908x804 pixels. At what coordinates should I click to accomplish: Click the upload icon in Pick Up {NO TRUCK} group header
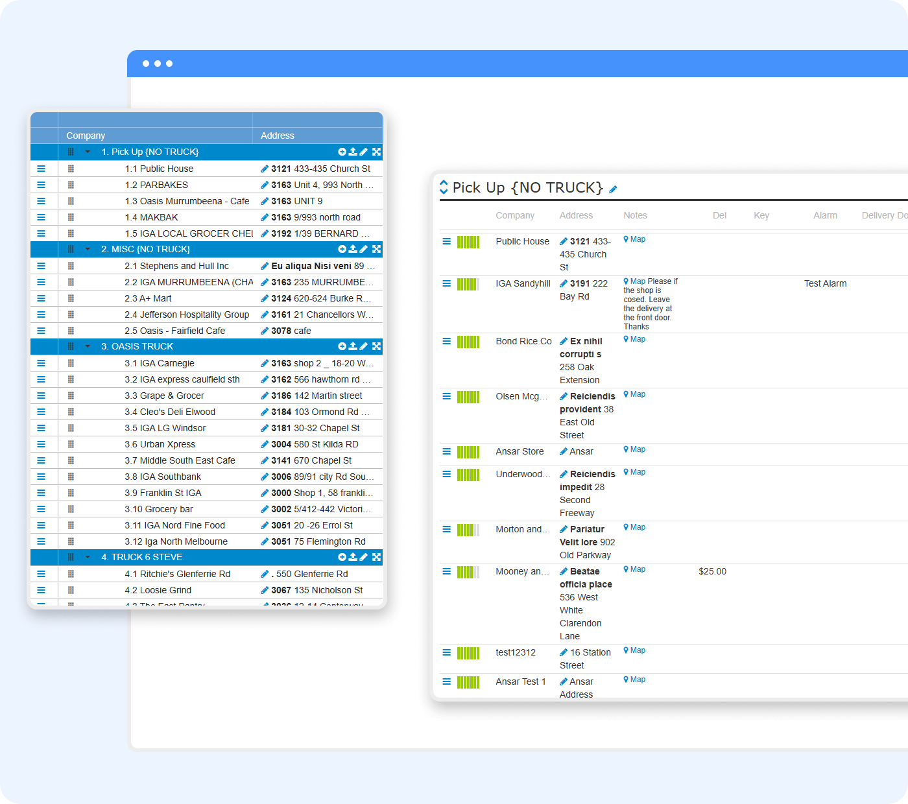click(353, 152)
